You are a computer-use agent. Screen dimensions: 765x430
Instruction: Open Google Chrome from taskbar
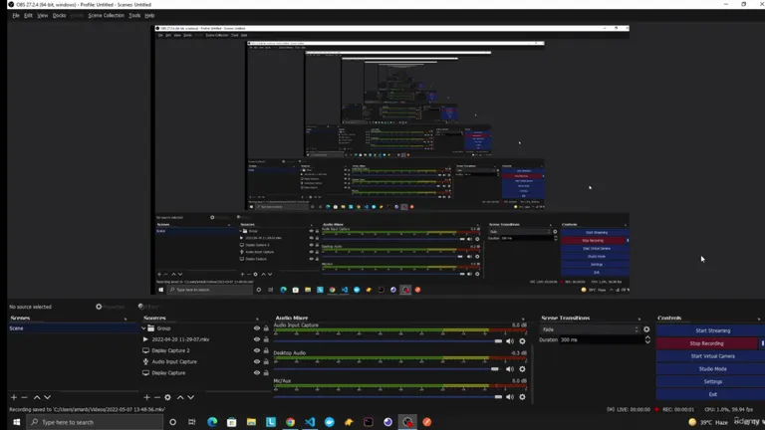(290, 422)
